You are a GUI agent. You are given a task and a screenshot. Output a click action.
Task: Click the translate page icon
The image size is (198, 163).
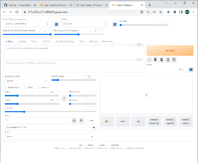pos(142,12)
